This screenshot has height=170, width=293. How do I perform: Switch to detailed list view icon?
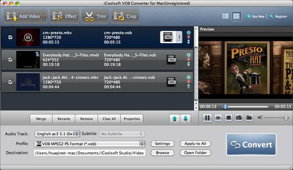tap(225, 16)
